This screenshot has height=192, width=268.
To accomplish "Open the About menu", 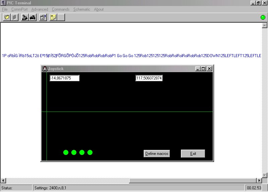I will pos(99,9).
